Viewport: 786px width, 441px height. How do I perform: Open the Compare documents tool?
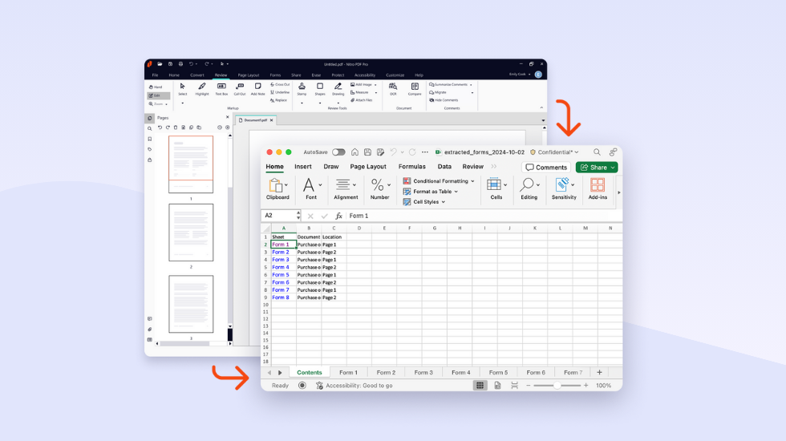point(415,88)
